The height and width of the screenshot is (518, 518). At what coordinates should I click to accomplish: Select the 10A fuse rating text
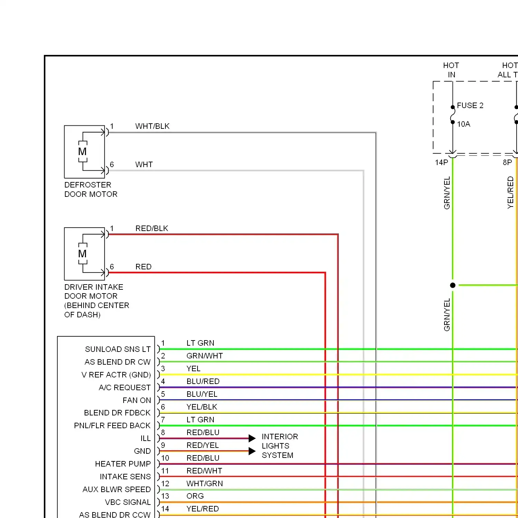coord(463,124)
